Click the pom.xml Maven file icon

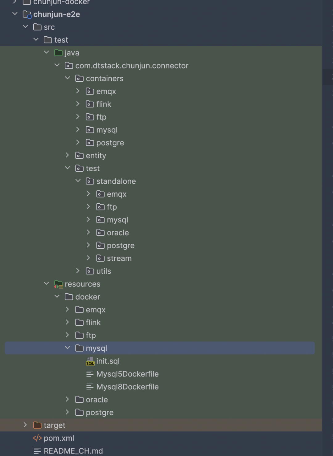click(37, 438)
